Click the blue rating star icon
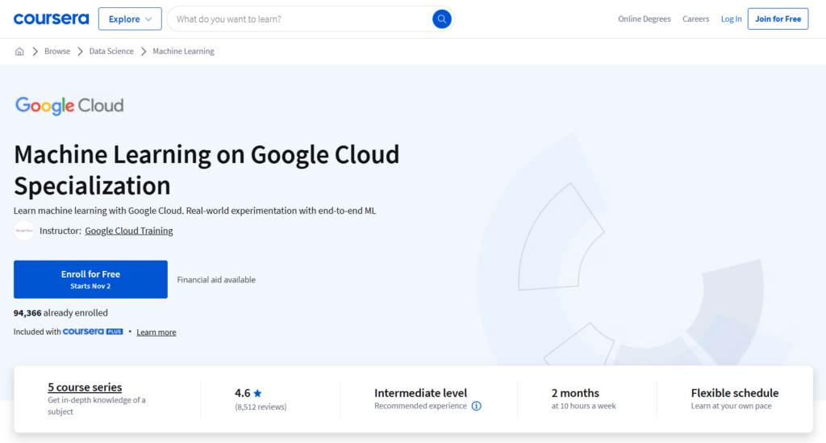The height and width of the screenshot is (443, 826). click(x=257, y=393)
